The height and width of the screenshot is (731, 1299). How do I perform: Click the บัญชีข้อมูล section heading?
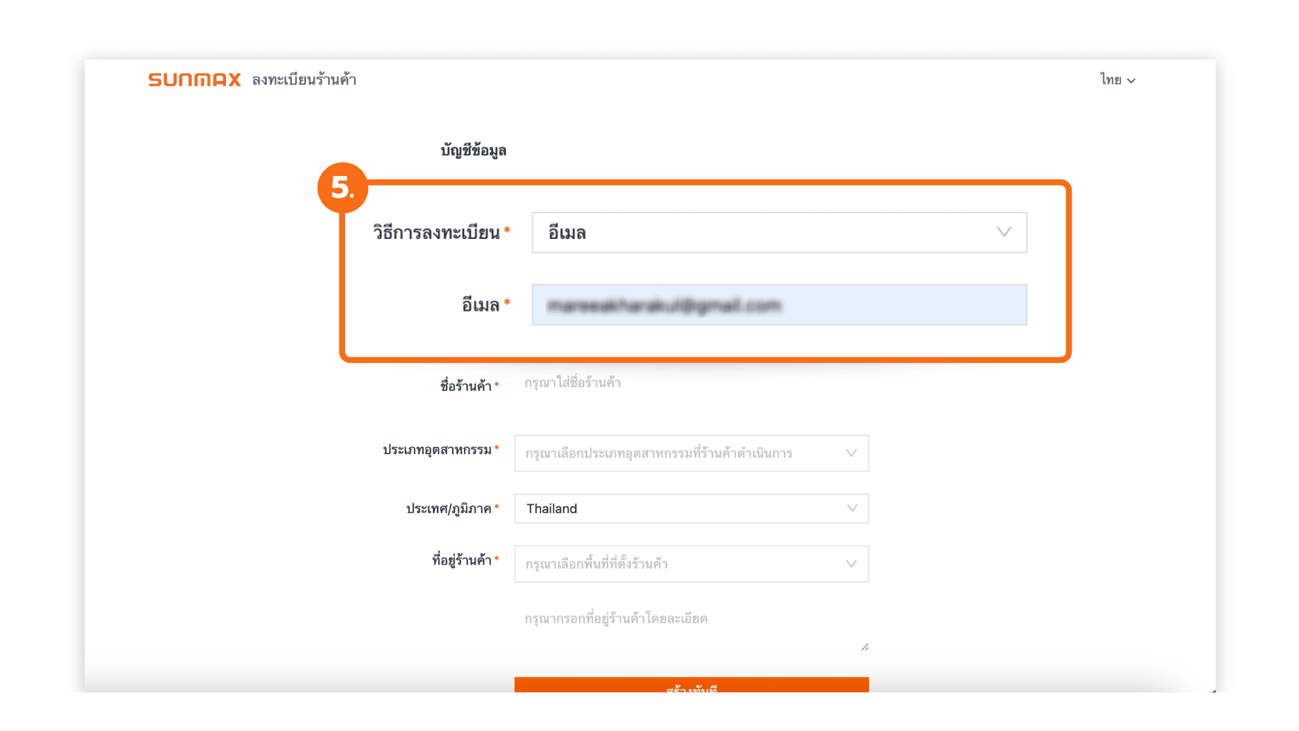pos(473,150)
